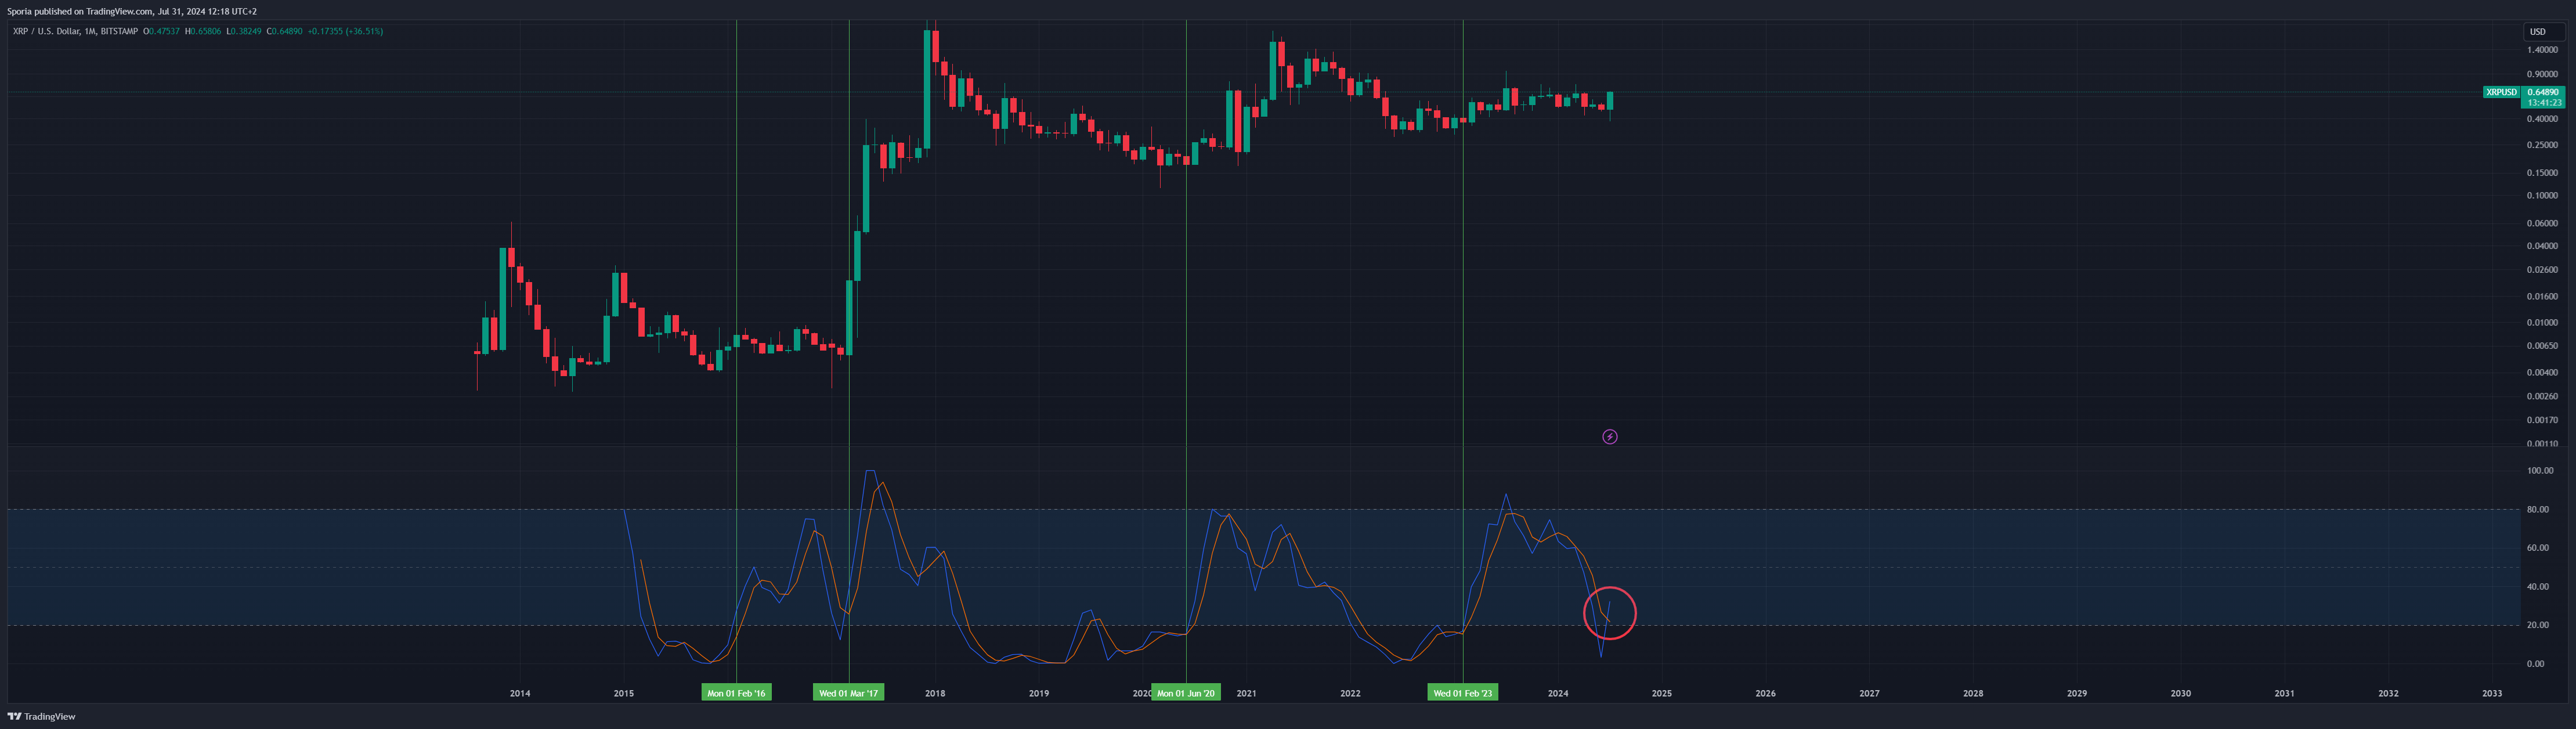Click the 0.00400 price axis label
This screenshot has height=729, width=2576.
[2542, 373]
